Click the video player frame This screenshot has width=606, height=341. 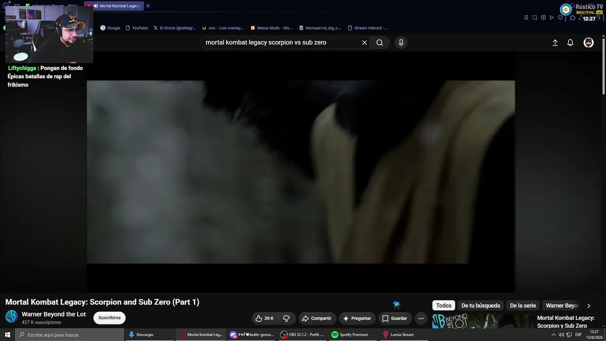coord(301,172)
